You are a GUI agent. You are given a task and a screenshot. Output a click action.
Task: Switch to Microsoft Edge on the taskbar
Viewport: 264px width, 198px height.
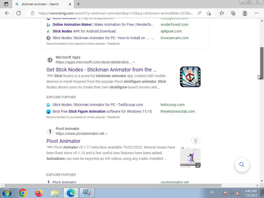(71, 193)
